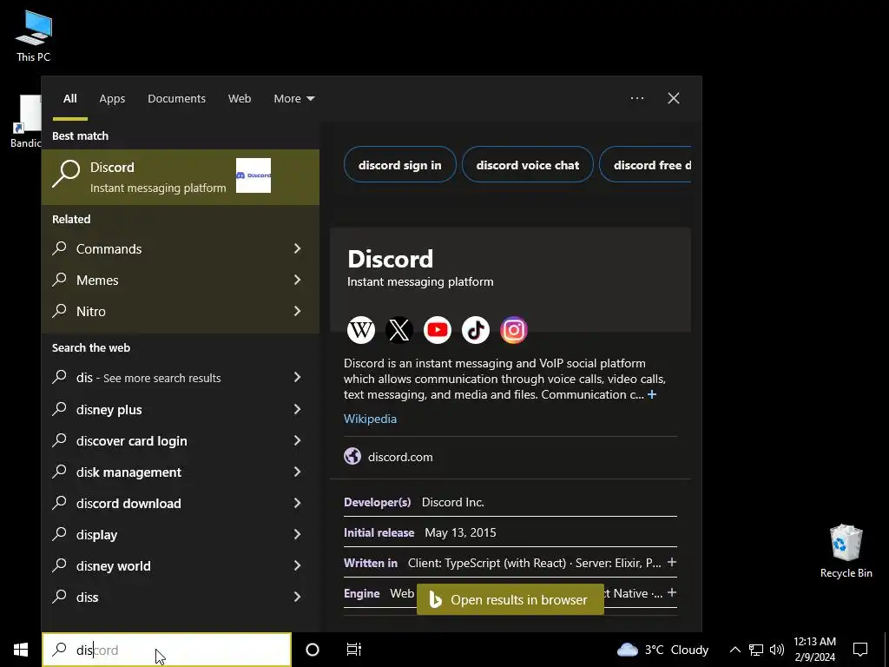
Task: Open the notification center icon
Action: (860, 650)
